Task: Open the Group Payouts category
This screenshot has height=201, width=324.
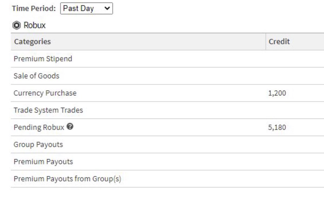Action: click(38, 144)
